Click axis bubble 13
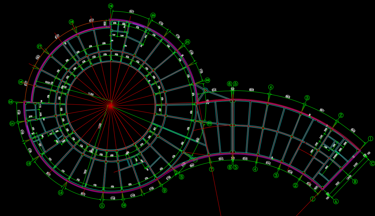 (28, 163)
